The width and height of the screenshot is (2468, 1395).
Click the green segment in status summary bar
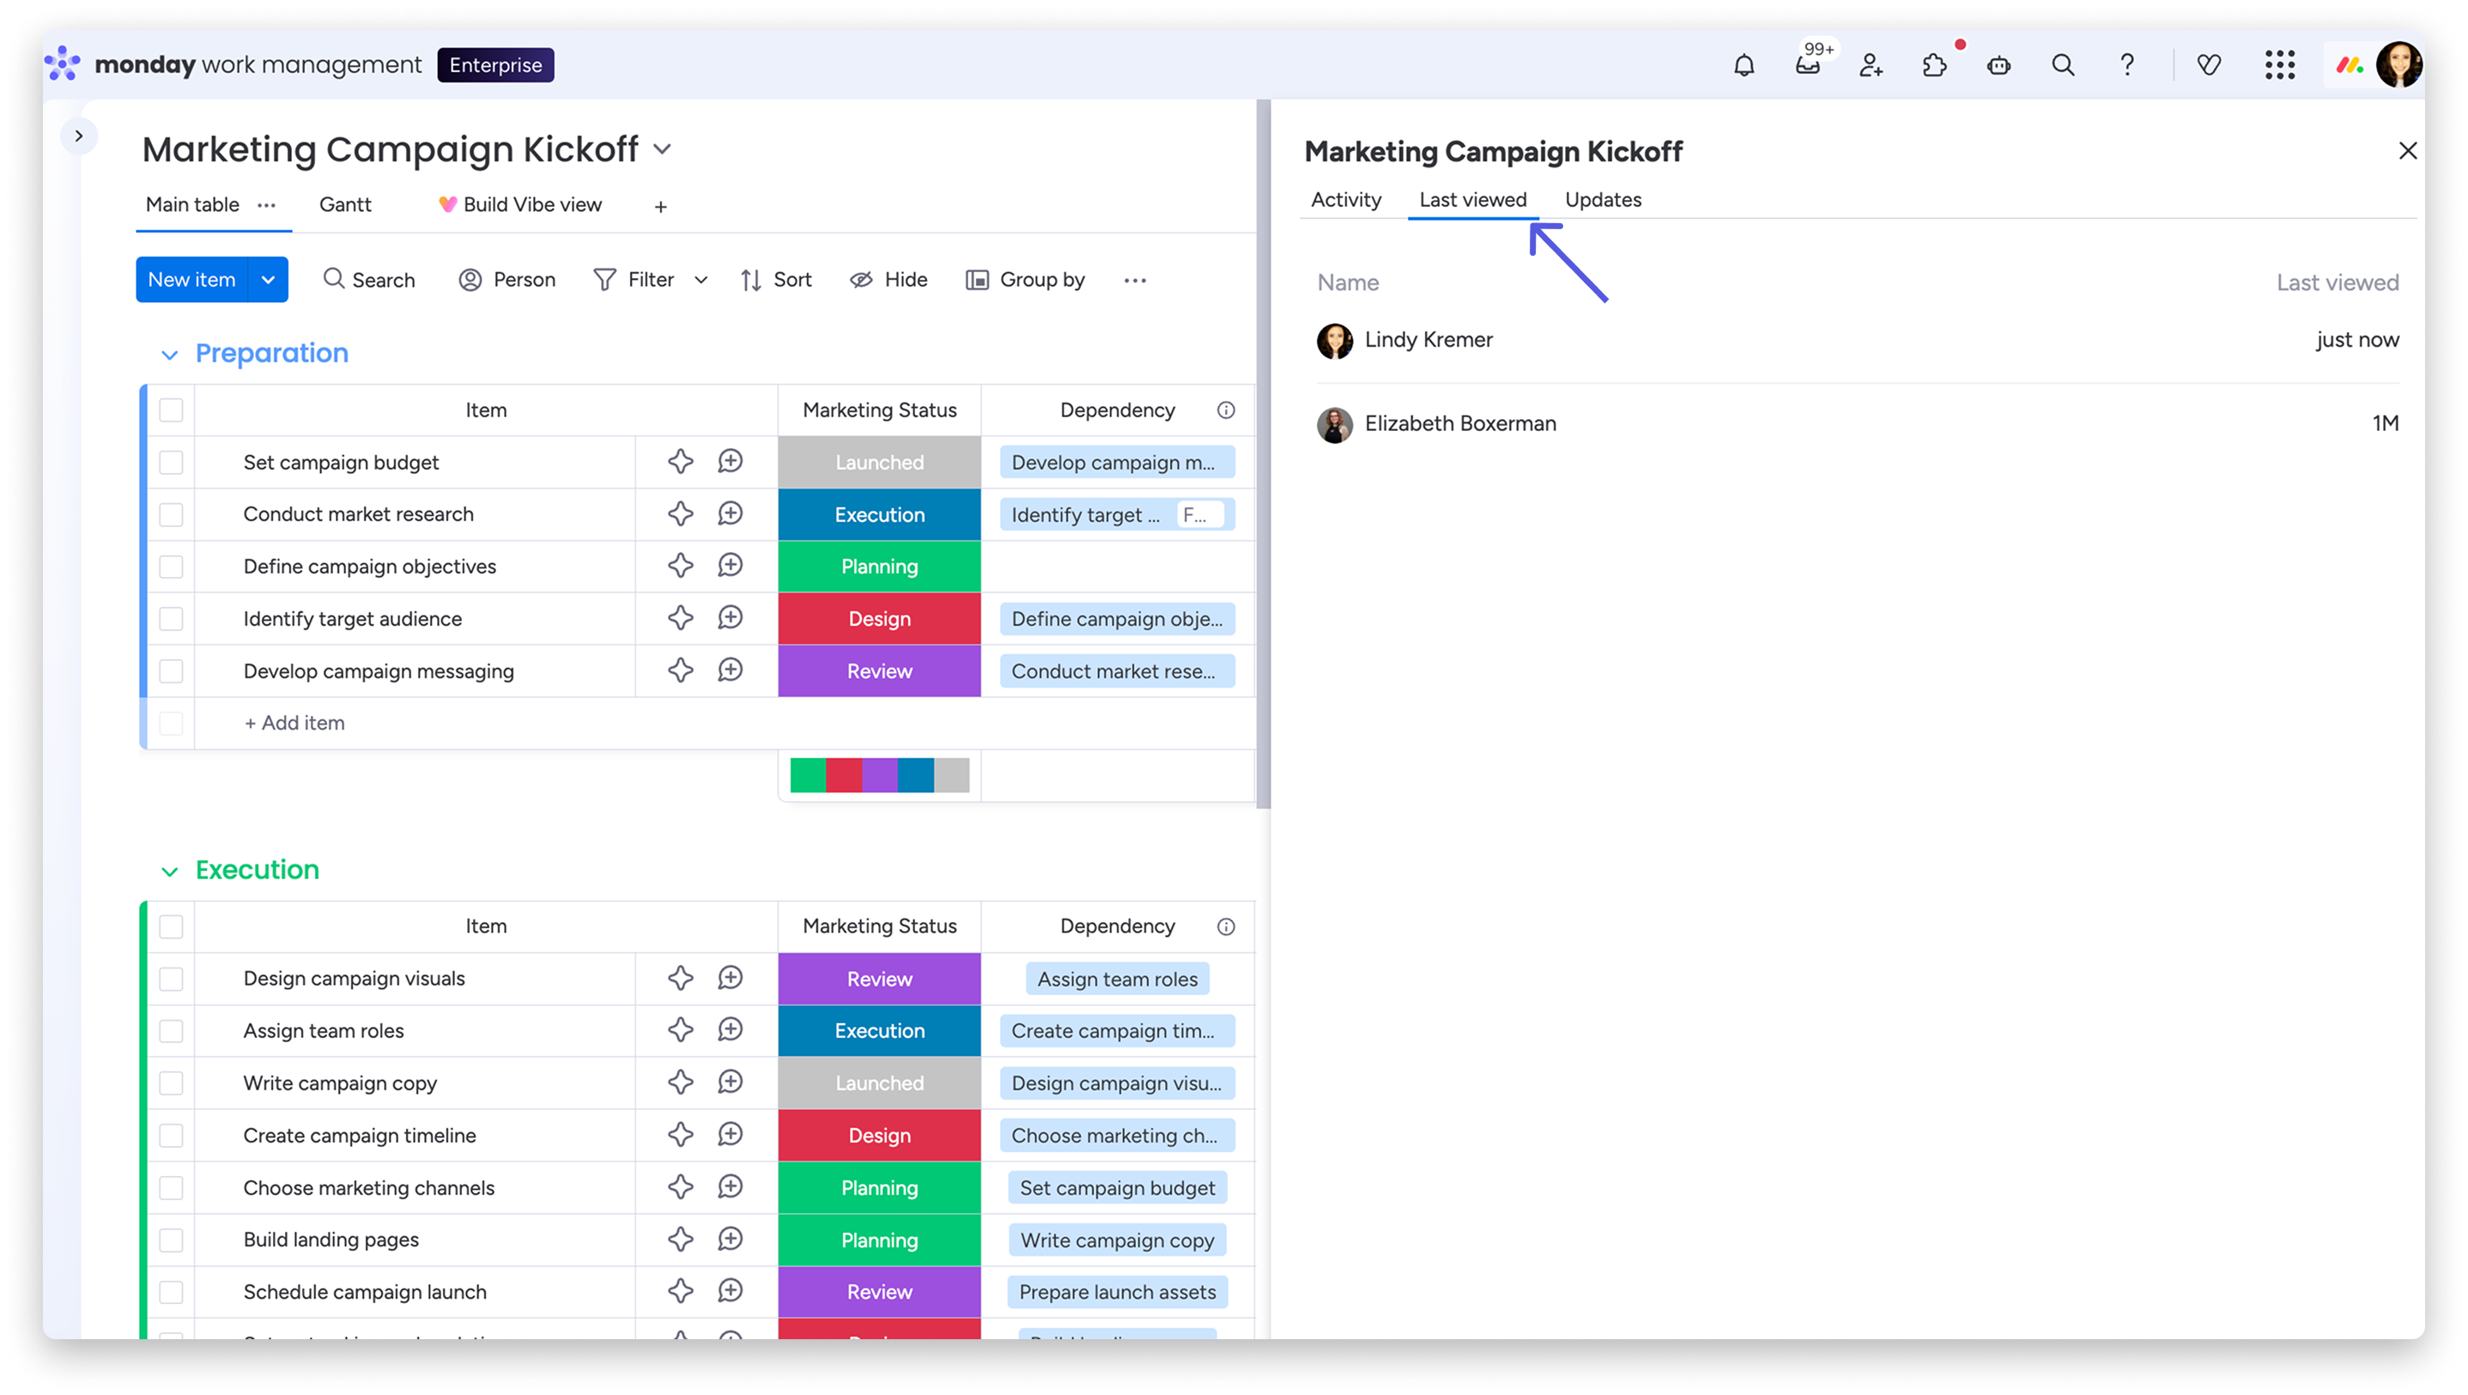(x=808, y=775)
